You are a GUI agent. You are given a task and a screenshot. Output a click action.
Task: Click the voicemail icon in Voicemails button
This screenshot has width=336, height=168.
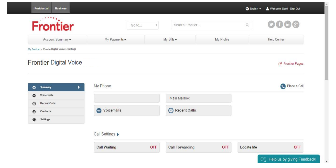point(99,110)
